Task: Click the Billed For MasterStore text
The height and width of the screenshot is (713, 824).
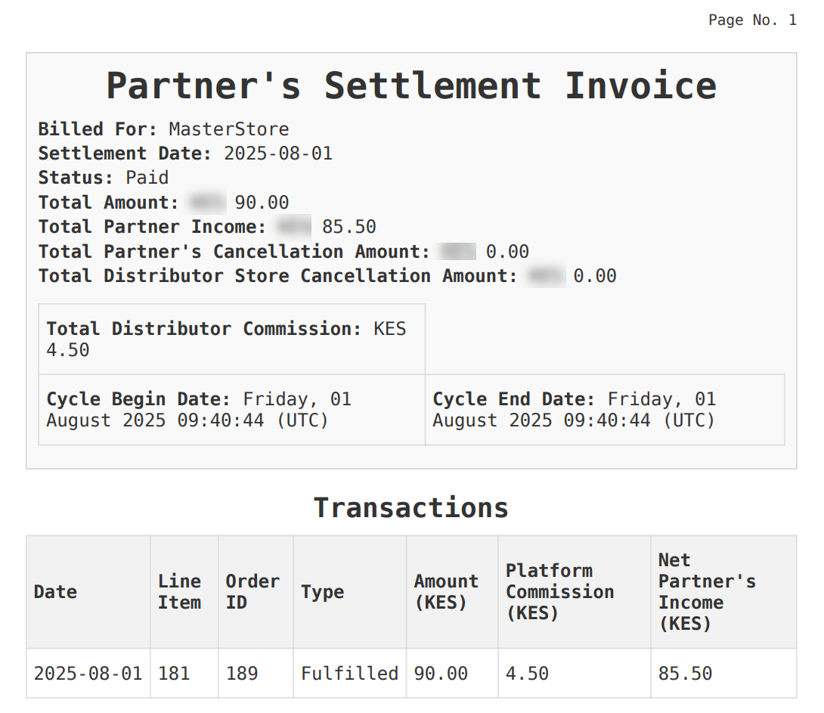Action: pos(163,129)
